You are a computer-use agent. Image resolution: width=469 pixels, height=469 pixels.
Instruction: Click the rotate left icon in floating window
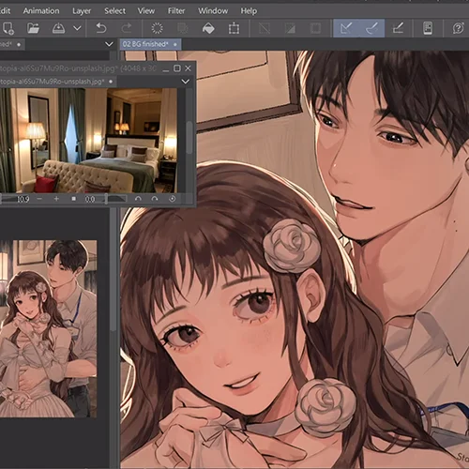(x=138, y=199)
